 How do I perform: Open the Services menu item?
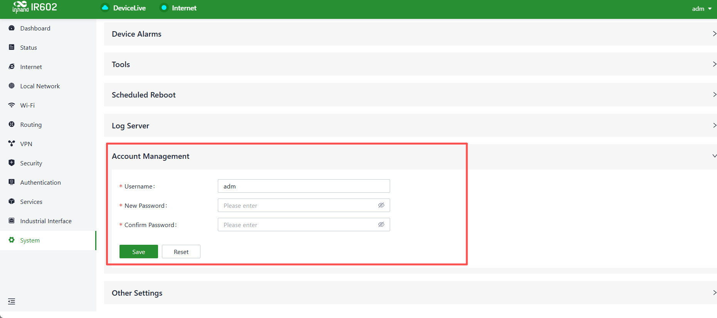click(x=48, y=202)
